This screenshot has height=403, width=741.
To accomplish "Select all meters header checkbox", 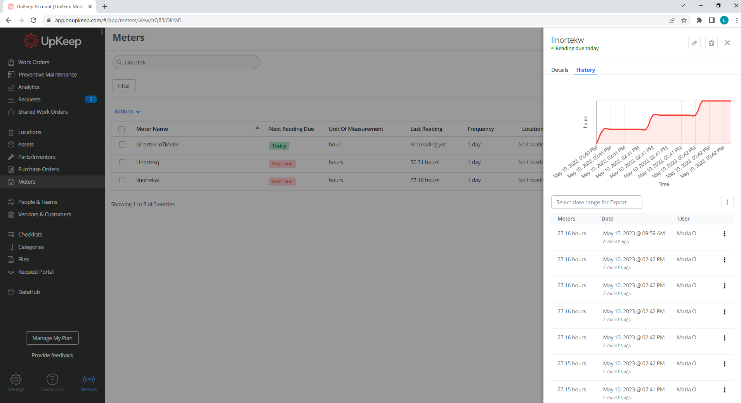I will [x=121, y=129].
